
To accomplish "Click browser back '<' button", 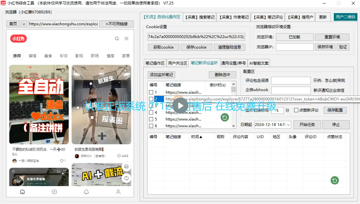I will 24,24.
